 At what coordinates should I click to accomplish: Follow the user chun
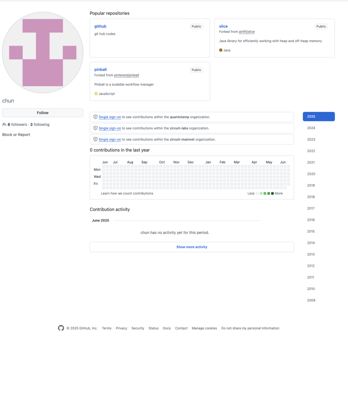43,113
